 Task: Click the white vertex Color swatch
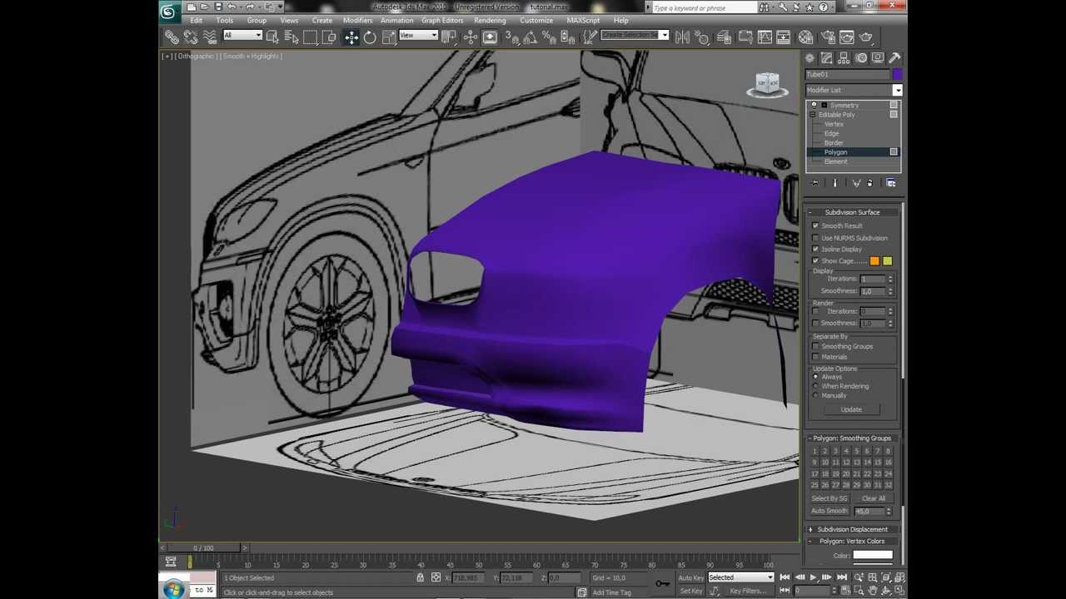[x=872, y=555]
